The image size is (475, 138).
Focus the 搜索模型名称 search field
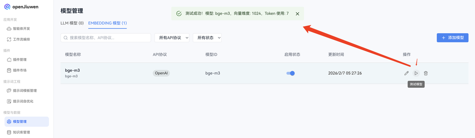point(106,38)
